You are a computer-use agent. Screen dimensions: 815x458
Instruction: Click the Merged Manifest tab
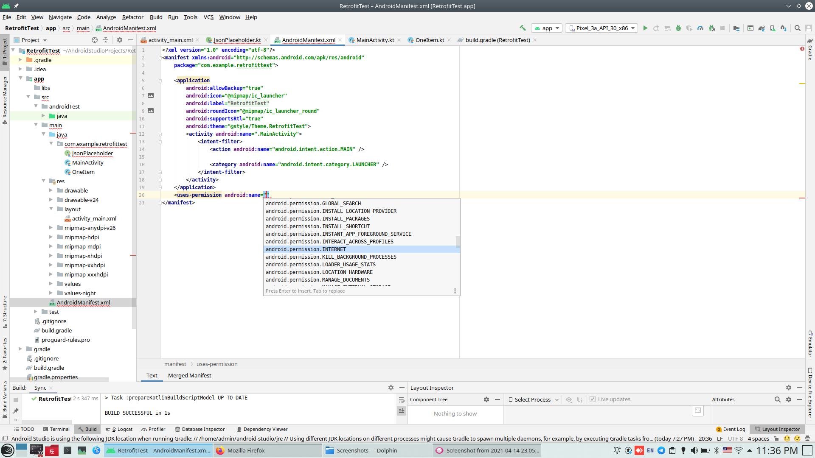point(189,375)
